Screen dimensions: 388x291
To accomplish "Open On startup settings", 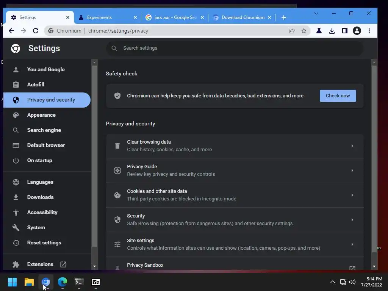I will tap(47, 160).
